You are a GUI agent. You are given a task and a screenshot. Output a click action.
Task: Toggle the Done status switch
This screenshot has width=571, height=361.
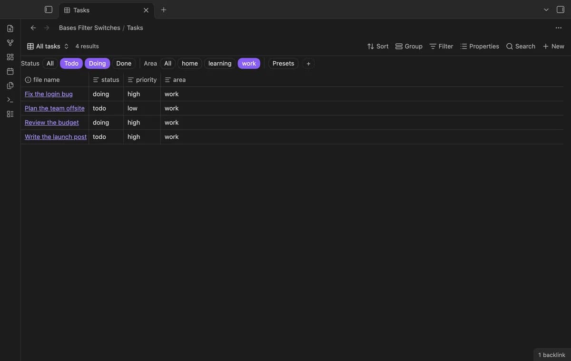tap(124, 64)
